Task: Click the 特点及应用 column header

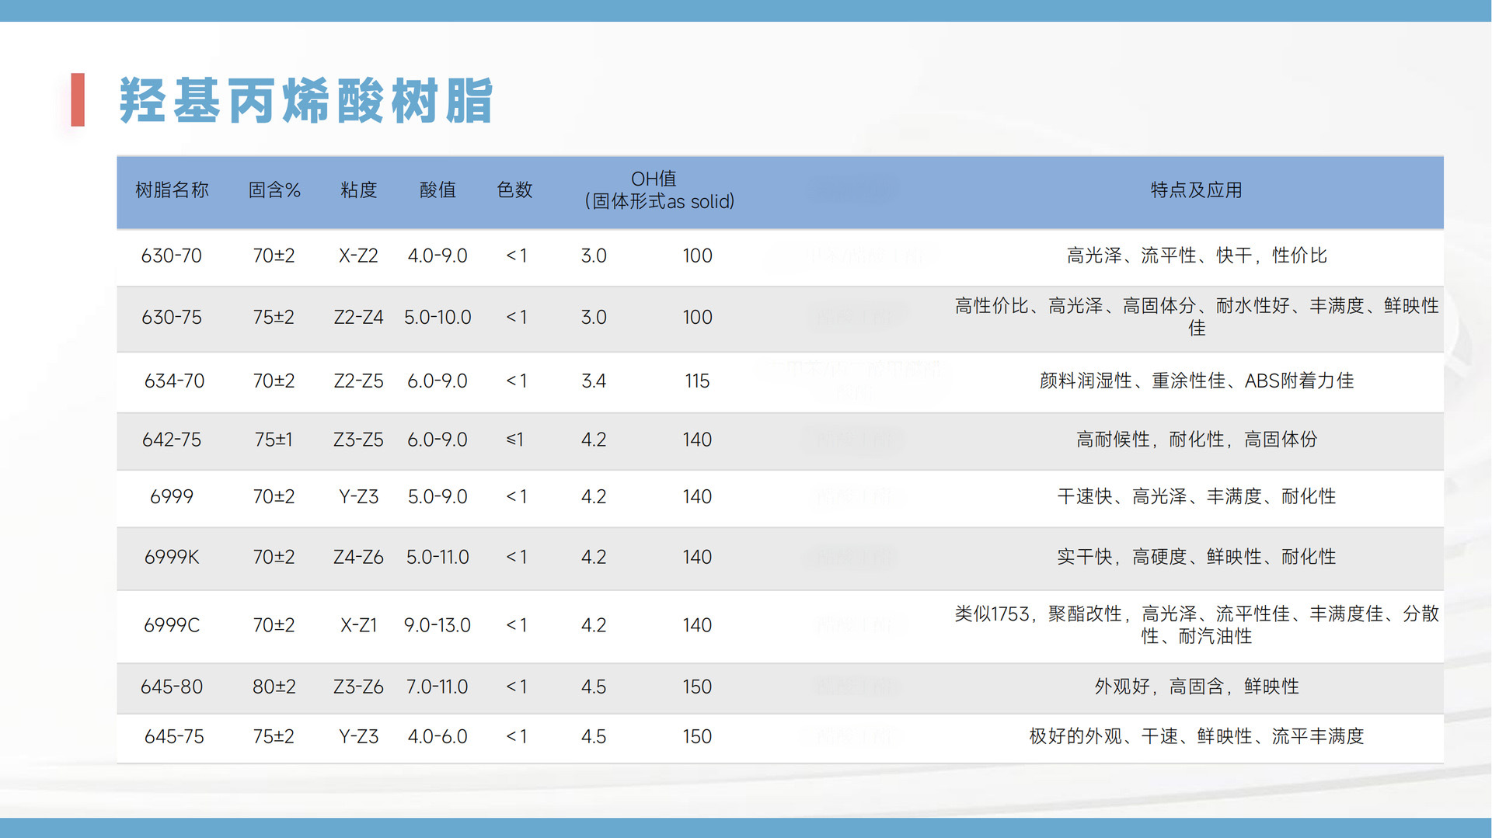Action: click(x=1196, y=190)
